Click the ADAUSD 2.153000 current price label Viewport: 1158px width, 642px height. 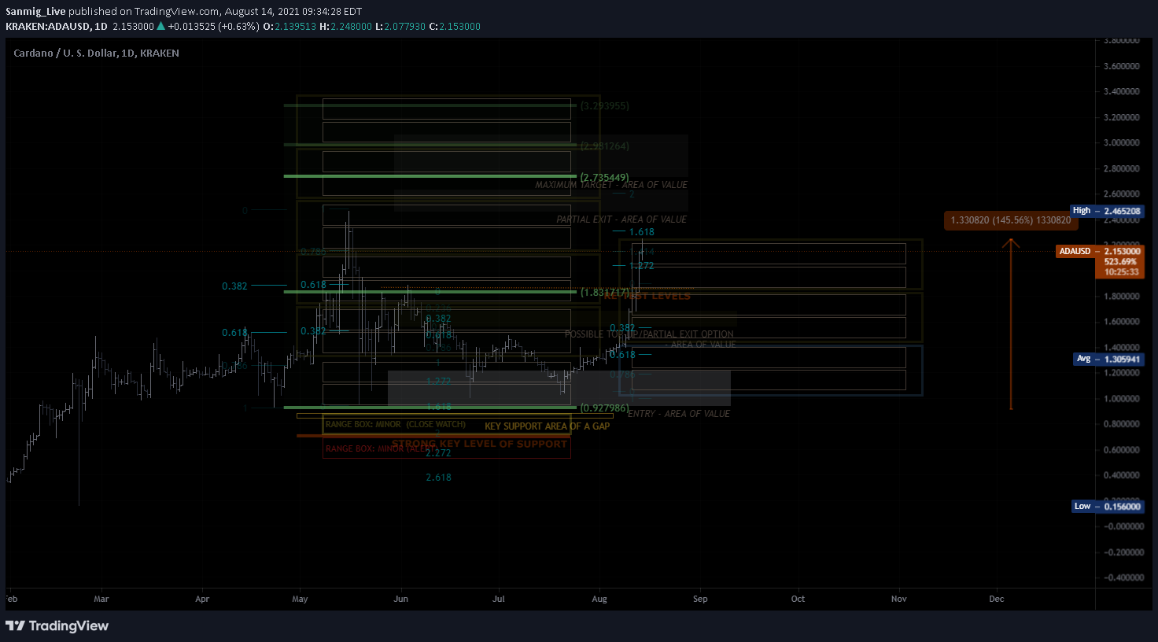[1100, 251]
